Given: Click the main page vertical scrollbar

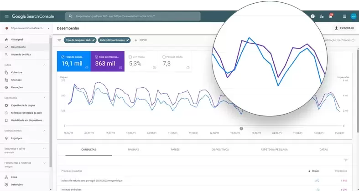Looking at the screenshot, I should 358,90.
